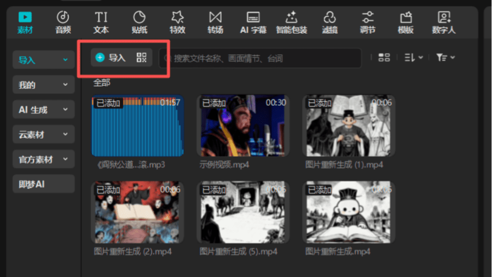The width and height of the screenshot is (492, 277).
Task: Open the filter dropdown menu
Action: [x=445, y=58]
